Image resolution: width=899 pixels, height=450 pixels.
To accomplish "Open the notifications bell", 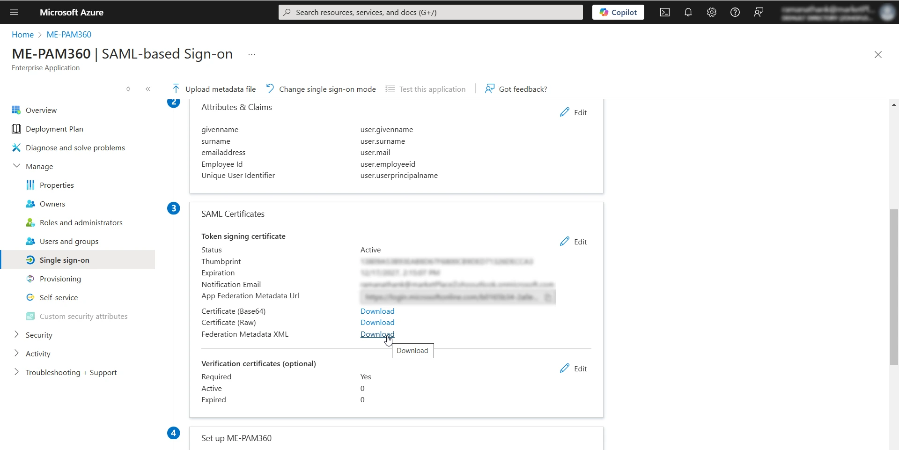I will (688, 12).
